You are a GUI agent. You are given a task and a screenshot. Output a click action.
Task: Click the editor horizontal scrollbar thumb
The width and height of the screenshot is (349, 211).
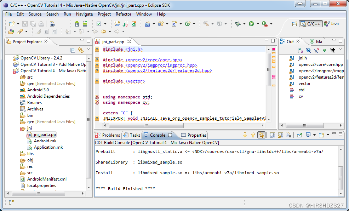(x=146, y=126)
